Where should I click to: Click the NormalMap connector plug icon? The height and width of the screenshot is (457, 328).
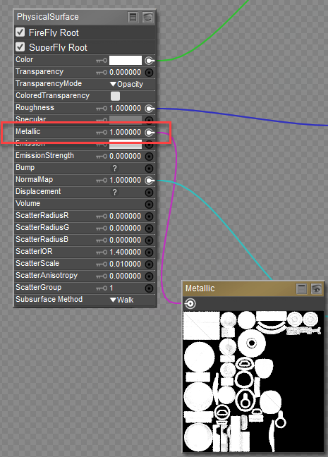coord(150,181)
